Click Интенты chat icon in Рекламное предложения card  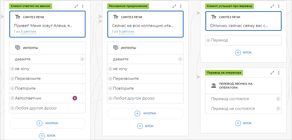click(116, 48)
